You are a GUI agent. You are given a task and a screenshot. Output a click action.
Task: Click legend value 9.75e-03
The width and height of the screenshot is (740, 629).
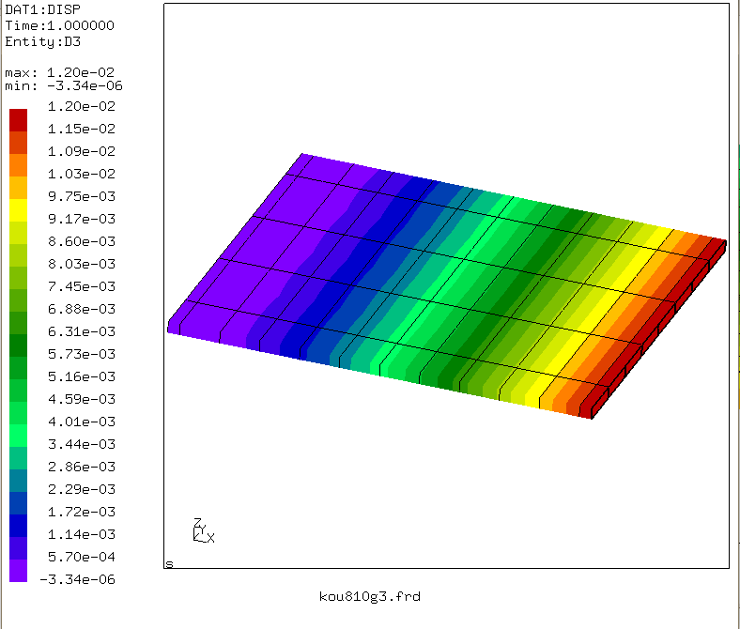point(82,196)
